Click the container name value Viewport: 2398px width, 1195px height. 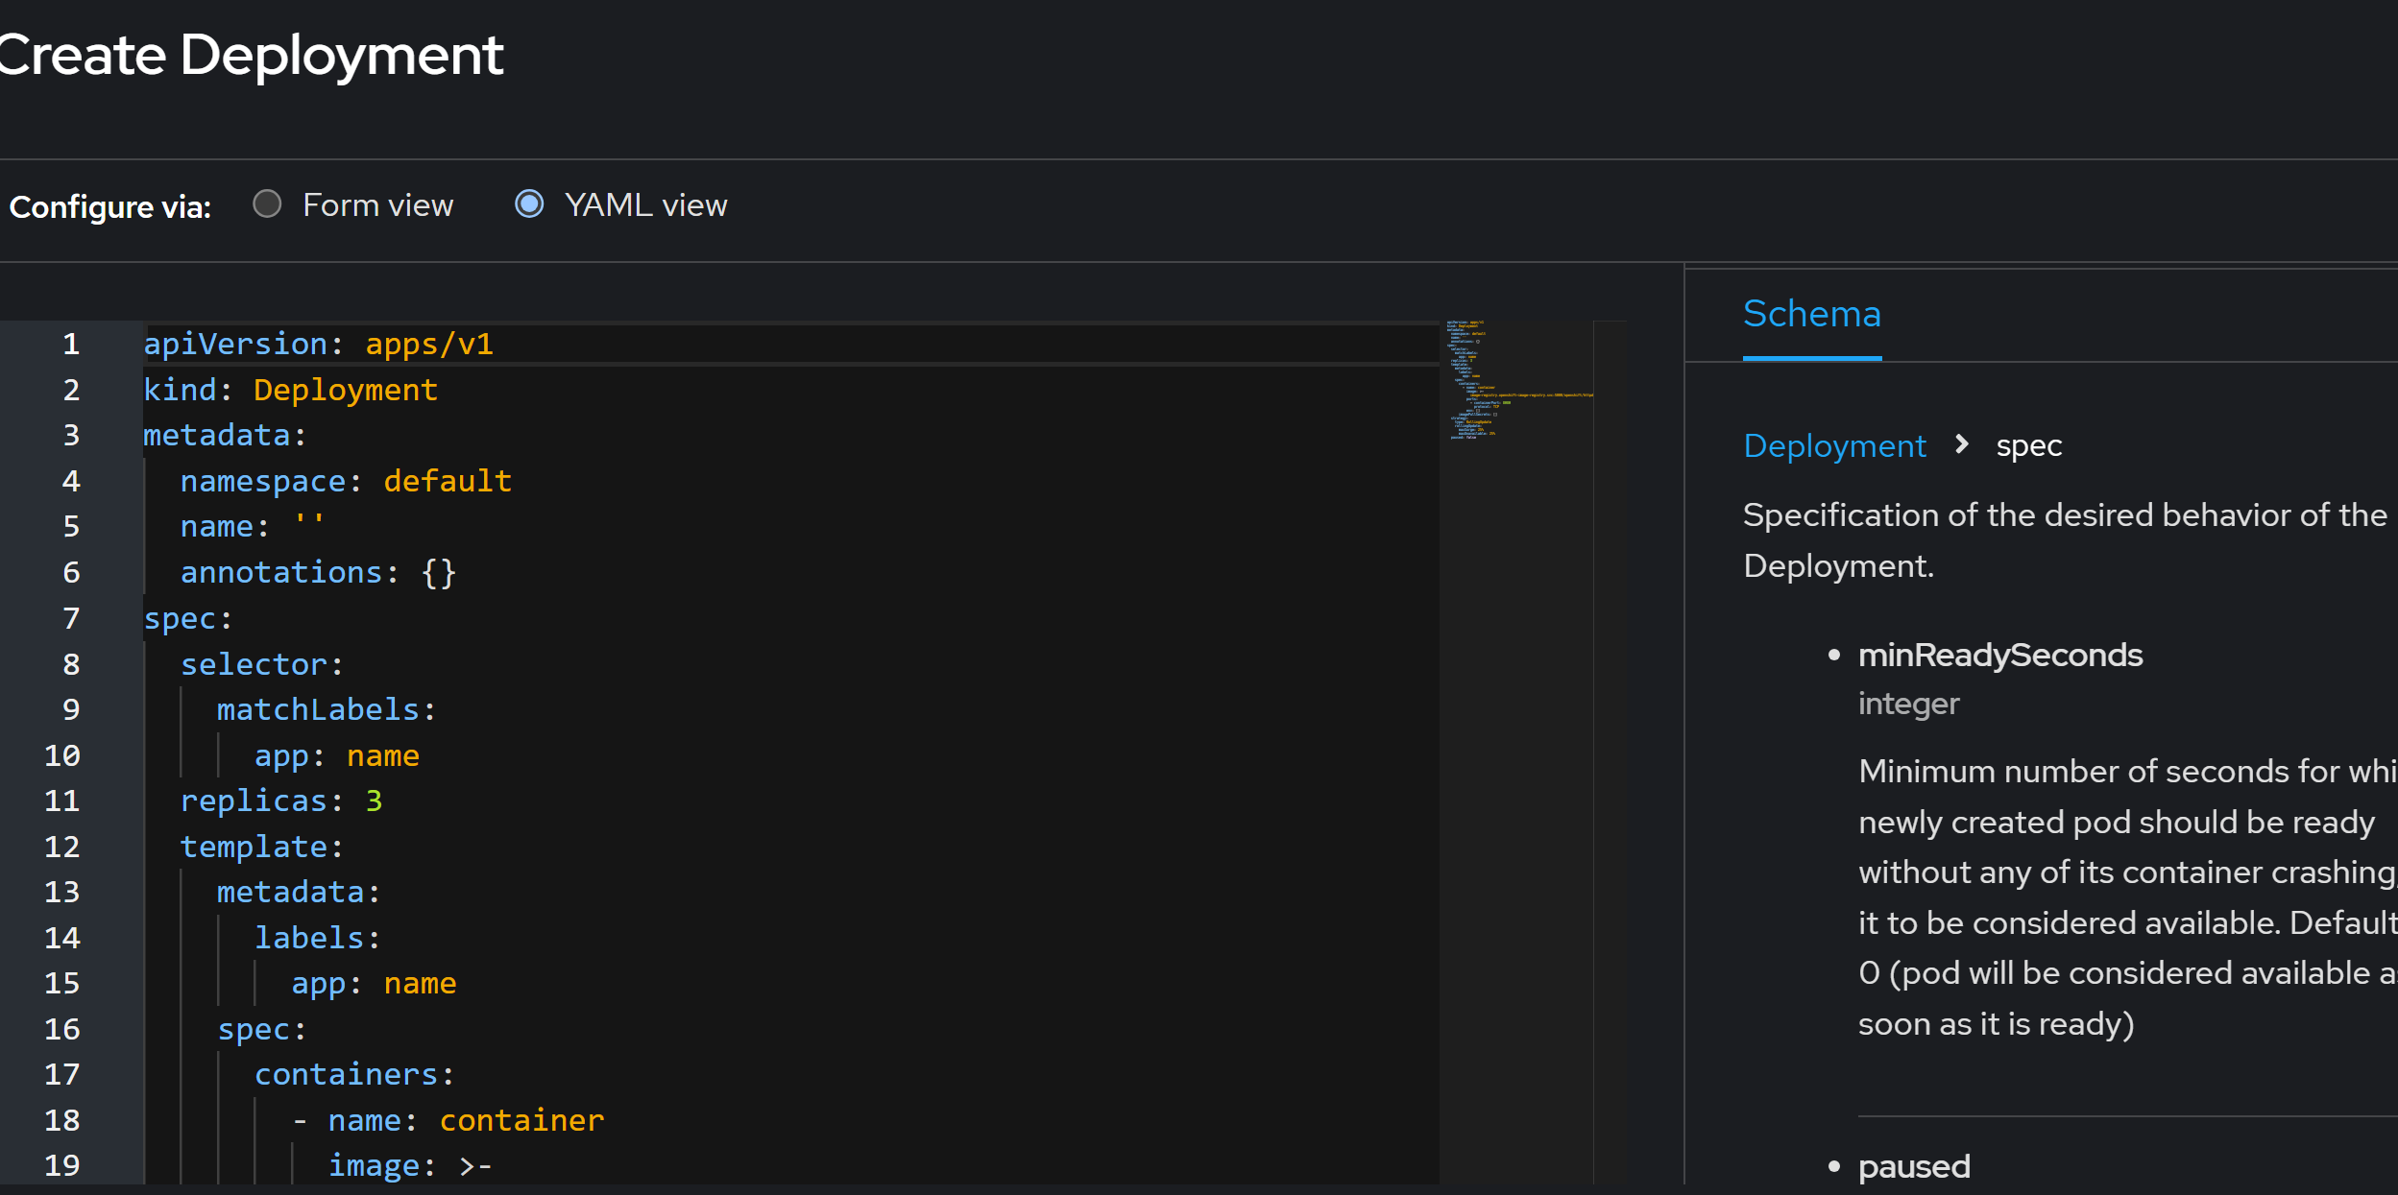click(x=521, y=1121)
